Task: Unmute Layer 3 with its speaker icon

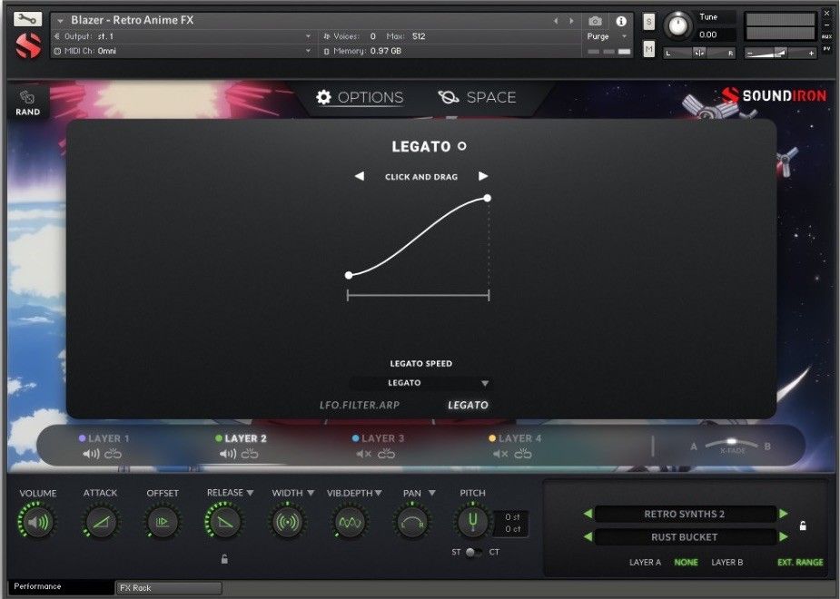Action: 363,454
